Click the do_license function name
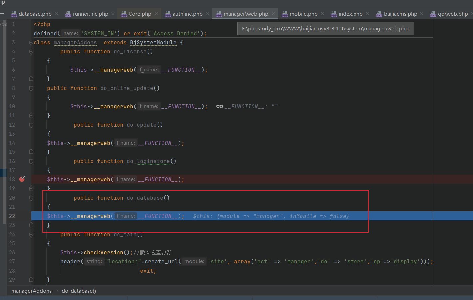 (130, 51)
